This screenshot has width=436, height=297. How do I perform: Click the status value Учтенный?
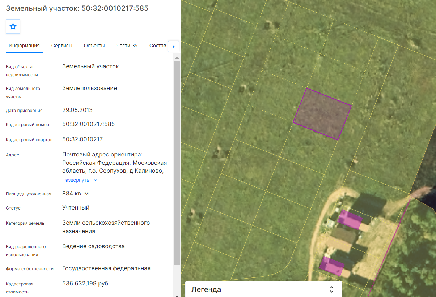(x=76, y=208)
